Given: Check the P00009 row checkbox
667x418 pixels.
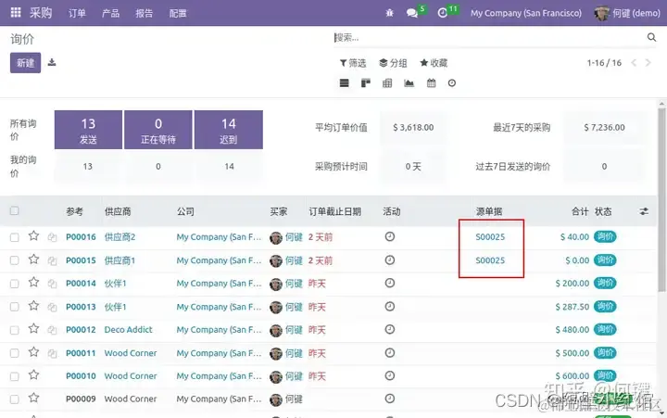Looking at the screenshot, I should (15, 399).
